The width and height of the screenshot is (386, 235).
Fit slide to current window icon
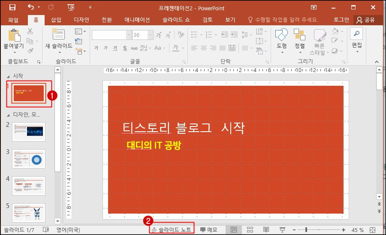point(372,230)
